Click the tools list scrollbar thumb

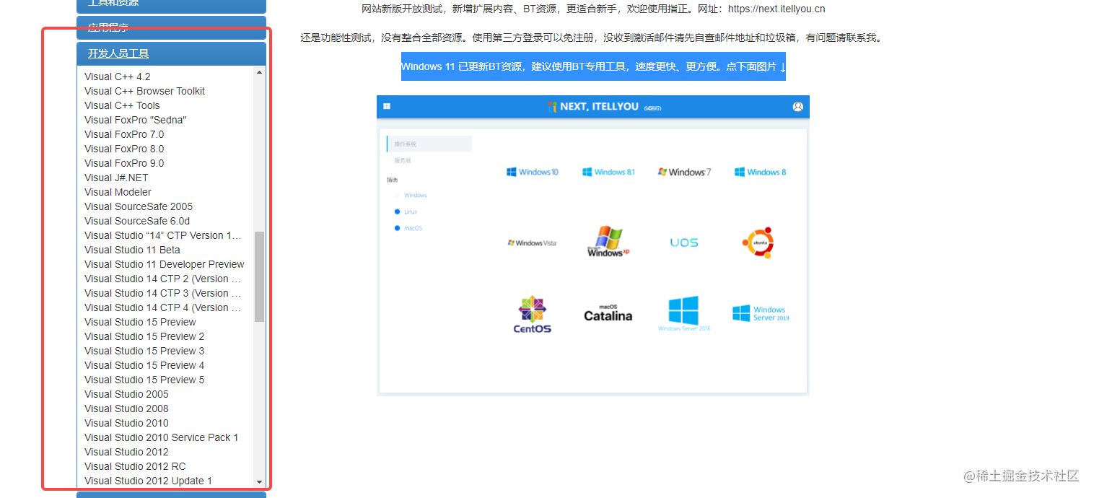point(260,276)
